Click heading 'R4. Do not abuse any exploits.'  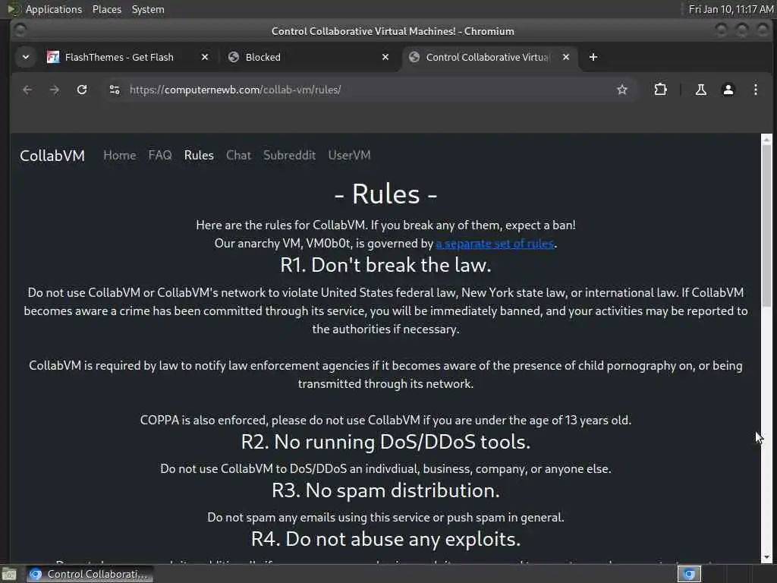[x=385, y=539]
